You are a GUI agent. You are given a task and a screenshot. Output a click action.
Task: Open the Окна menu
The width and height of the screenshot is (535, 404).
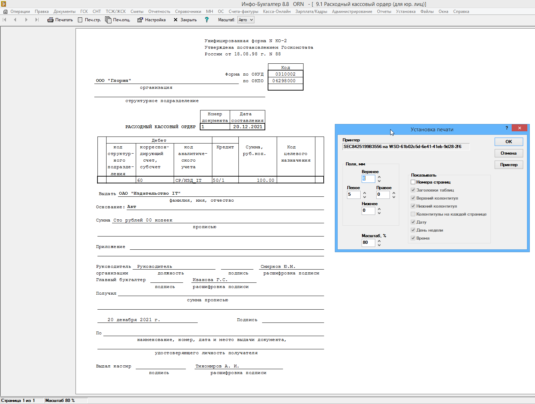(x=443, y=11)
